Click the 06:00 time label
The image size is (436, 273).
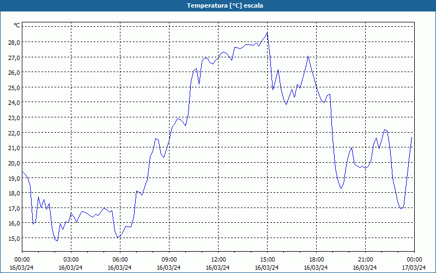click(x=120, y=260)
